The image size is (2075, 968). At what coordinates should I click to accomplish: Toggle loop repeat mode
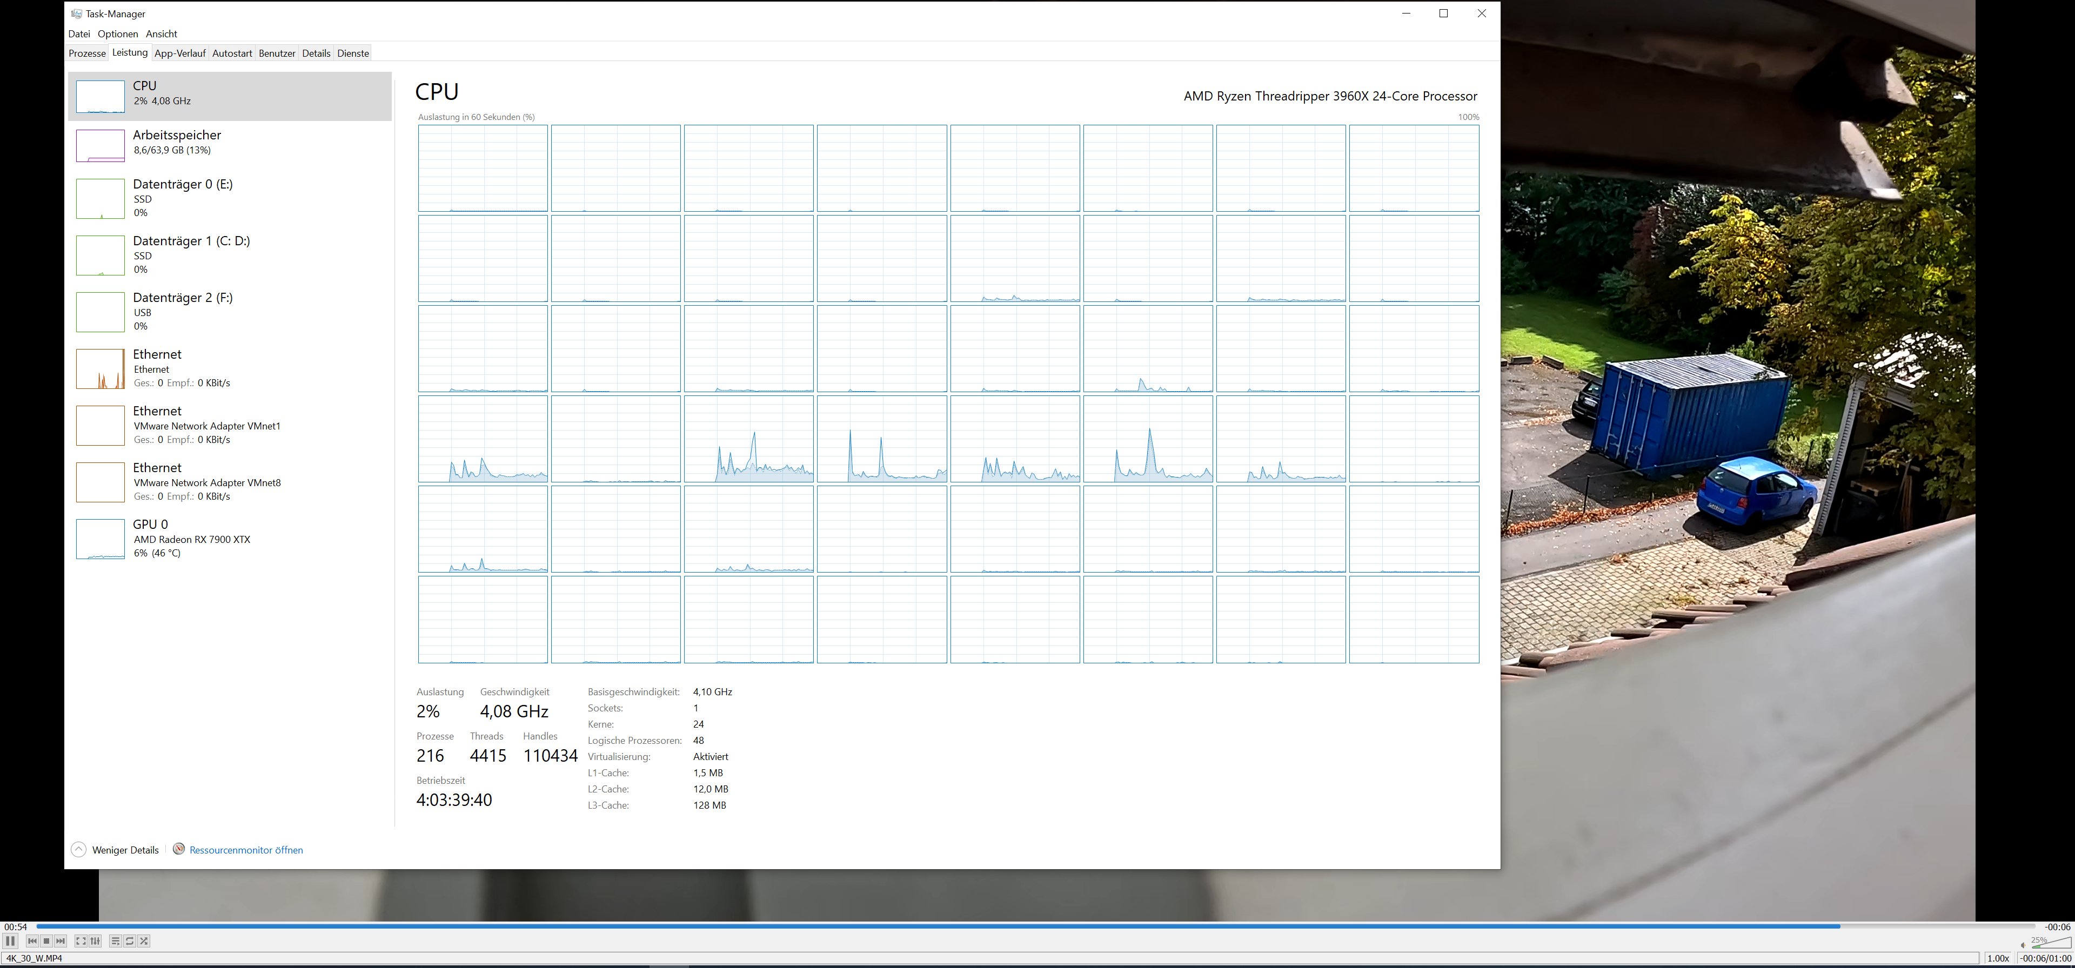pos(130,940)
